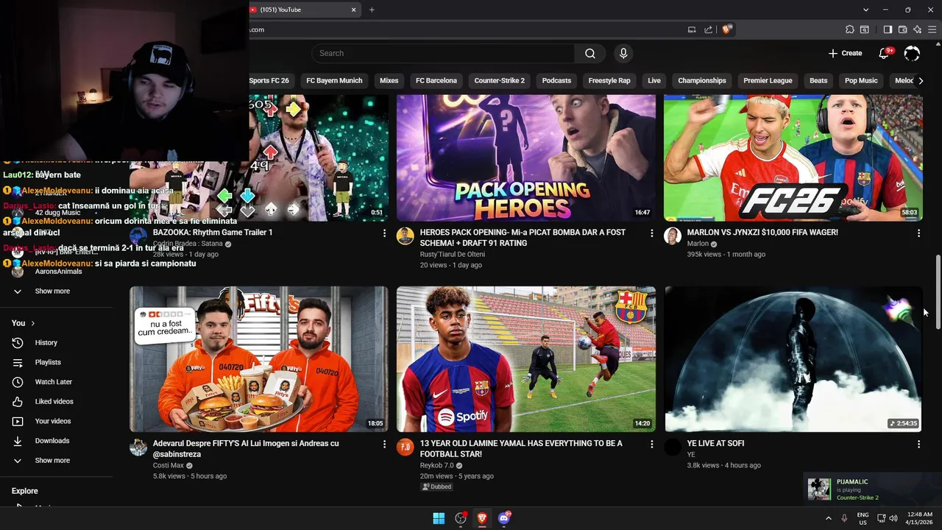
Task: Select the Beats filter chip
Action: [x=818, y=80]
